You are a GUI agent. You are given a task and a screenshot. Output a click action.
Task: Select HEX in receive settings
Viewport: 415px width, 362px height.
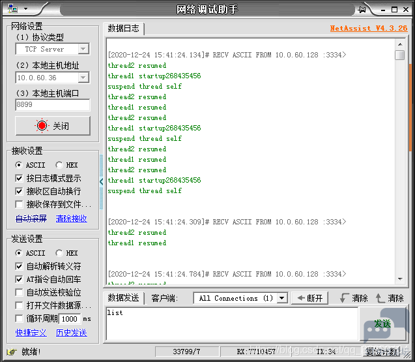66,165
